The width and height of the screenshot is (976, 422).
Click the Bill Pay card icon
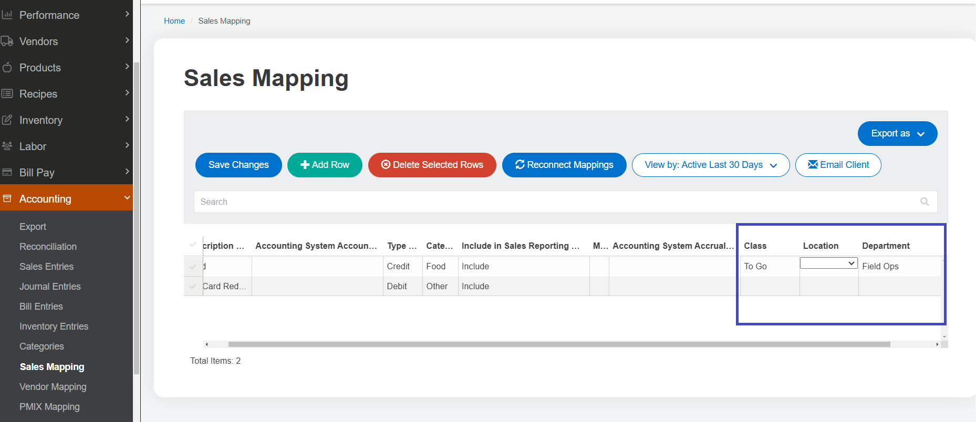pos(7,173)
